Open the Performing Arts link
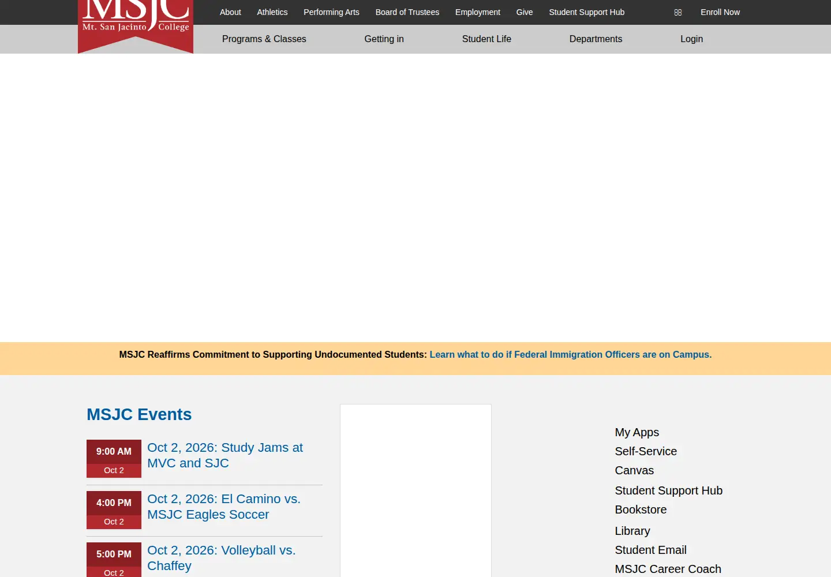Image resolution: width=831 pixels, height=577 pixels. click(331, 12)
